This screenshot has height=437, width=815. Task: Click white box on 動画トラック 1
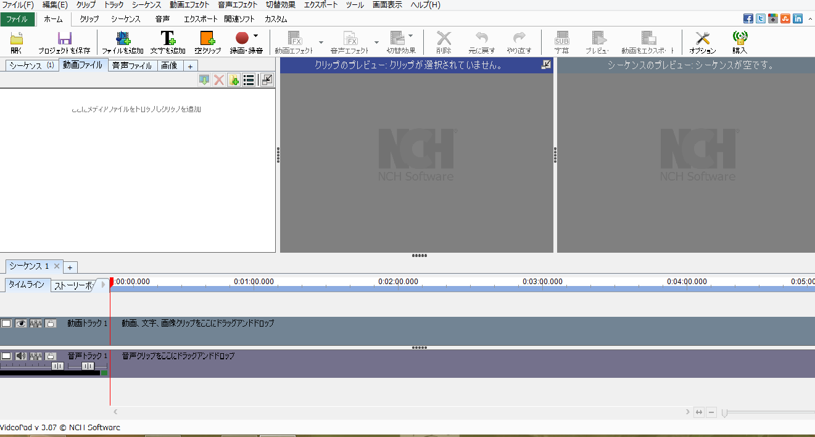point(6,323)
